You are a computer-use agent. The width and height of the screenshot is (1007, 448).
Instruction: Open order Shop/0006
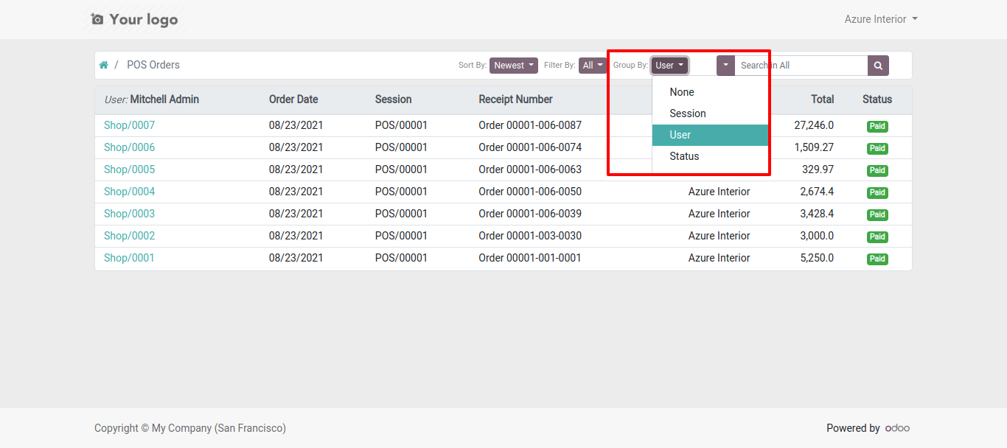(129, 147)
